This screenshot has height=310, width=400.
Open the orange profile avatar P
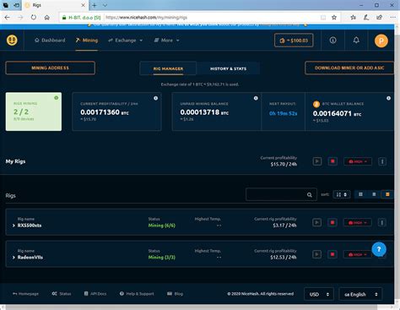click(381, 41)
